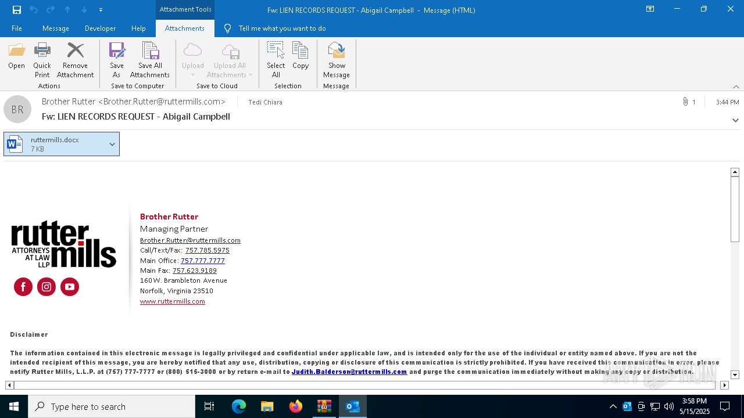Image resolution: width=744 pixels, height=418 pixels.
Task: Launch Firefox from taskbar
Action: 296,406
